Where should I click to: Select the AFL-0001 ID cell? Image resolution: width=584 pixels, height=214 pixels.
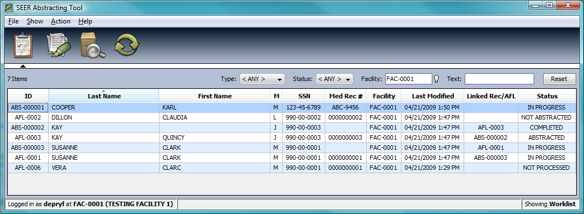(x=29, y=158)
